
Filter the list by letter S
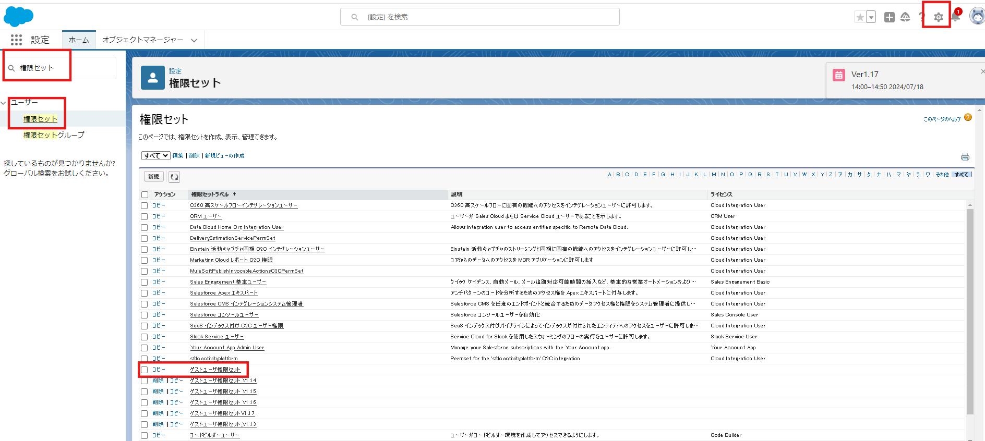pos(768,175)
